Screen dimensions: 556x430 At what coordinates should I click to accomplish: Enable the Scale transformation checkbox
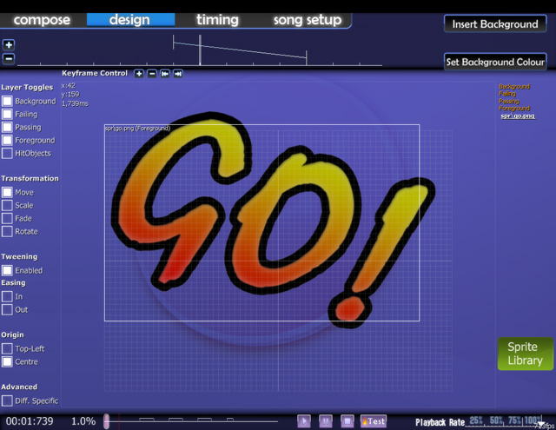(x=7, y=205)
